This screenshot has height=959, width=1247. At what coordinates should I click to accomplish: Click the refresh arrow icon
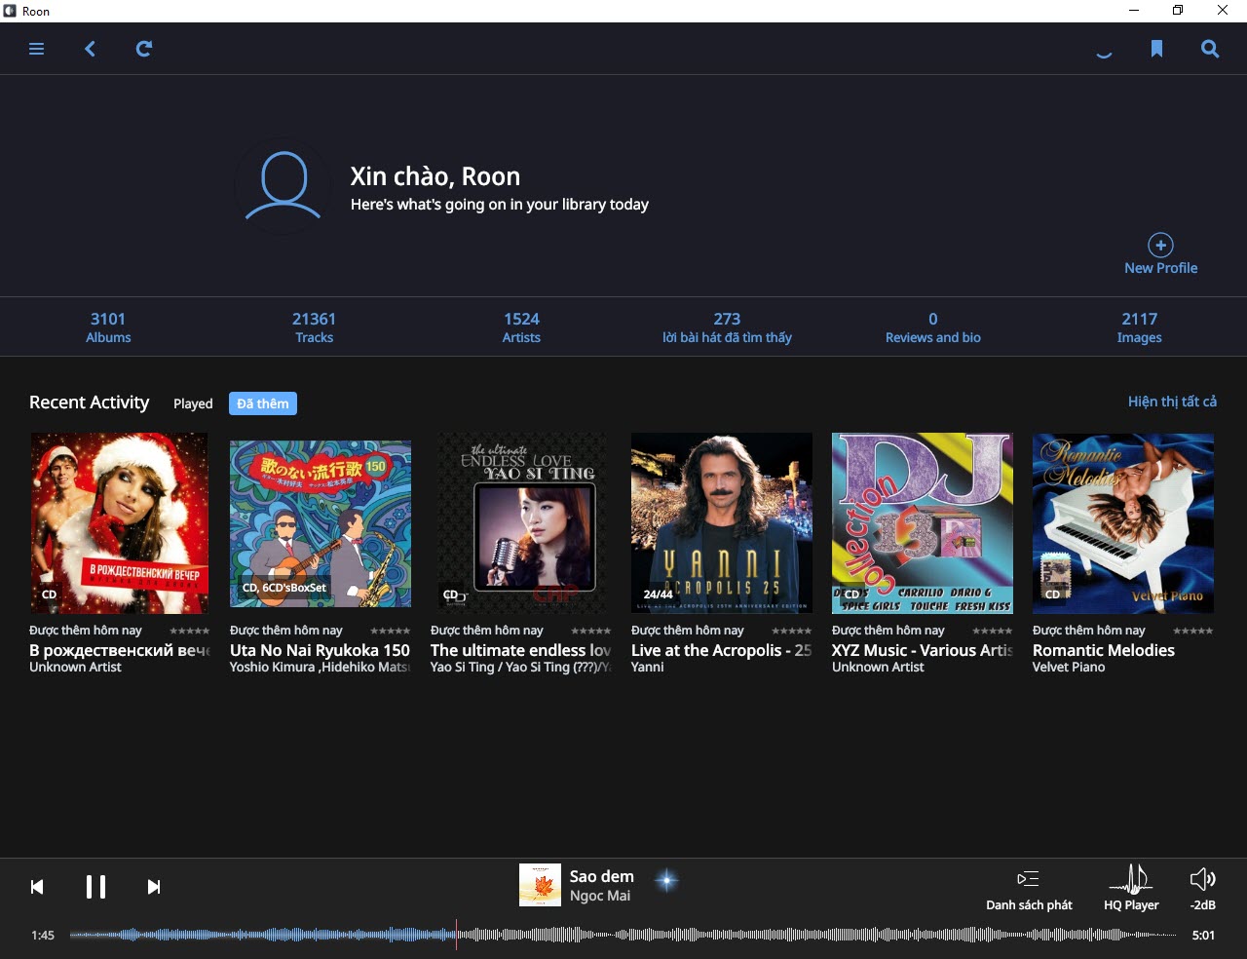click(x=143, y=49)
